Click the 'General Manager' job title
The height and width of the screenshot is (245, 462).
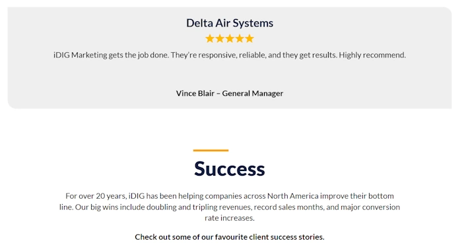[x=253, y=94]
